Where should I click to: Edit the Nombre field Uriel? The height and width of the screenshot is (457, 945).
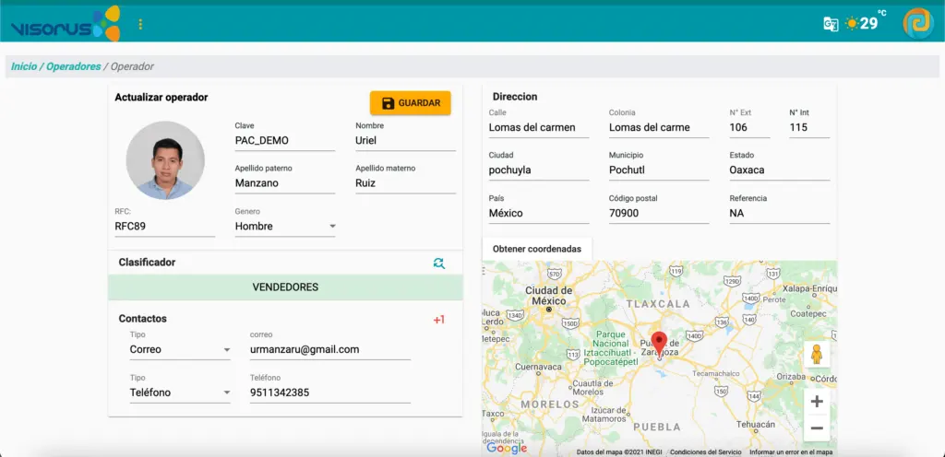(406, 141)
